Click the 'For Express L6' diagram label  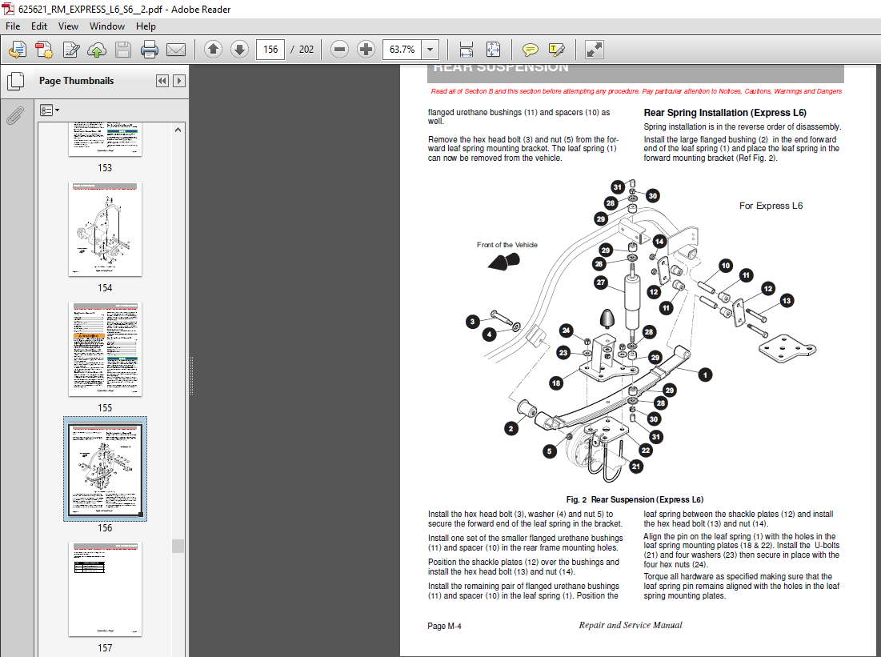771,206
